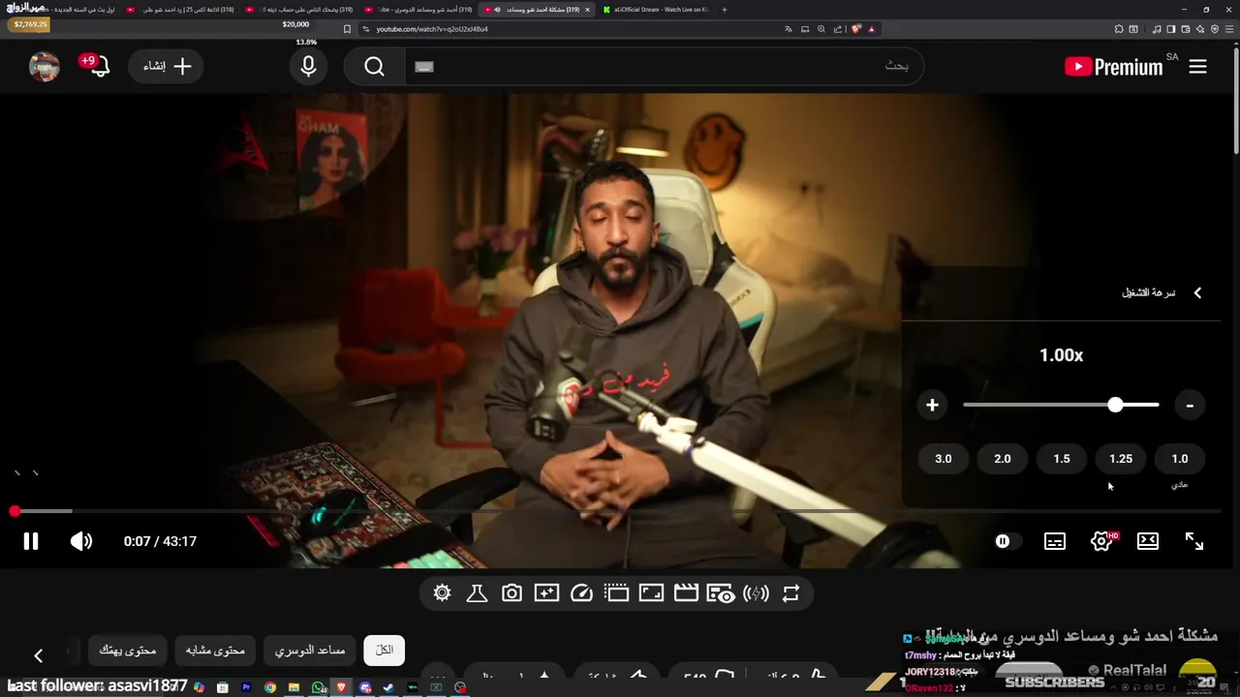The height and width of the screenshot is (697, 1240).
Task: Click the RealTalal channel name
Action: (1134, 670)
